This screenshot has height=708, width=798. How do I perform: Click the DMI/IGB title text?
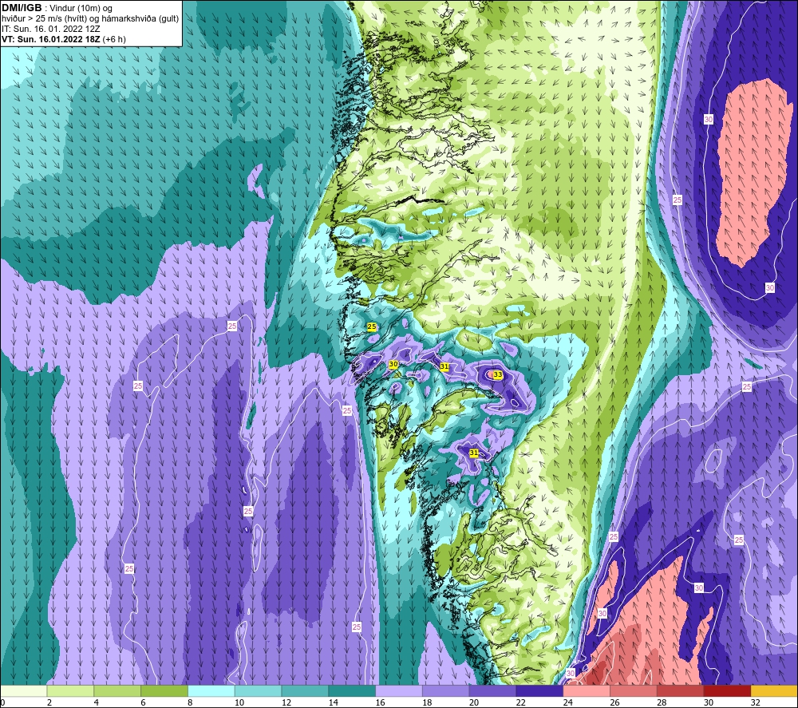point(22,8)
